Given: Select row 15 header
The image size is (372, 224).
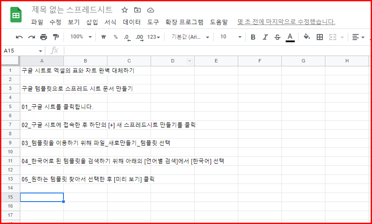Looking at the screenshot, I should [x=10, y=197].
